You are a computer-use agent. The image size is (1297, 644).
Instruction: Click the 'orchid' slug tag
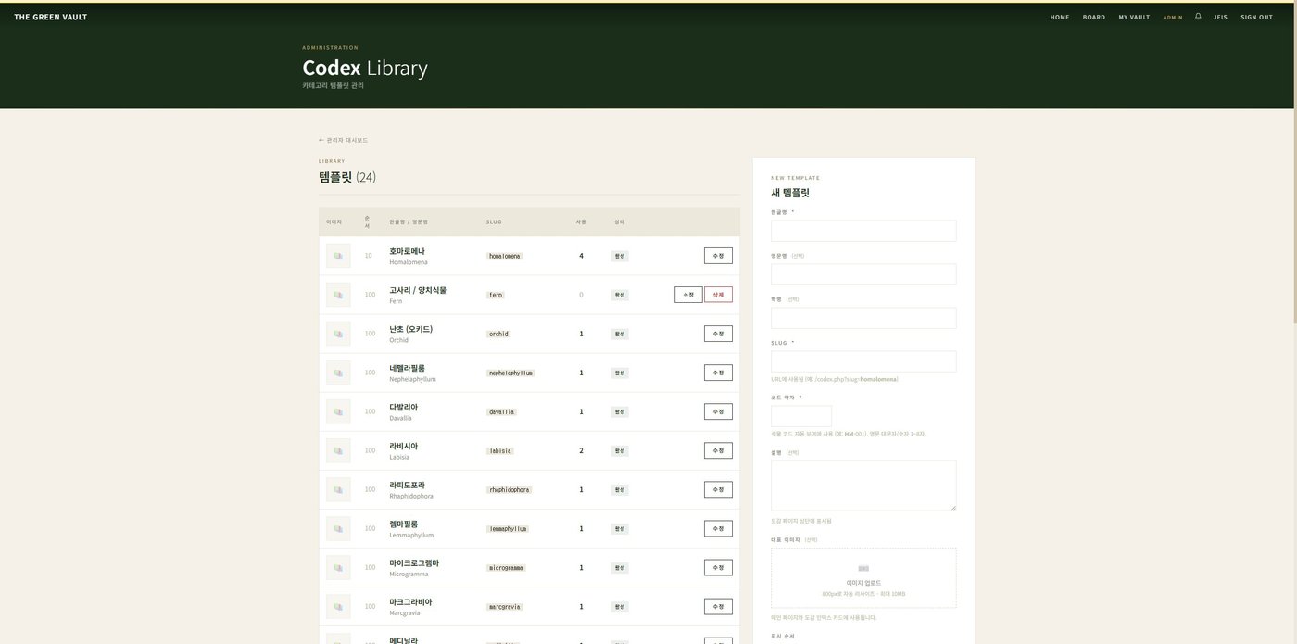click(498, 334)
